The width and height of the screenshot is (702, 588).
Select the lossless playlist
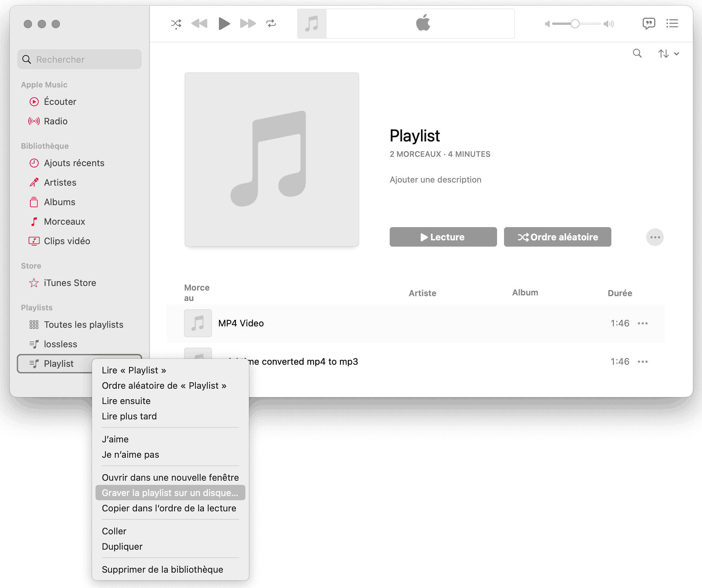pos(79,344)
